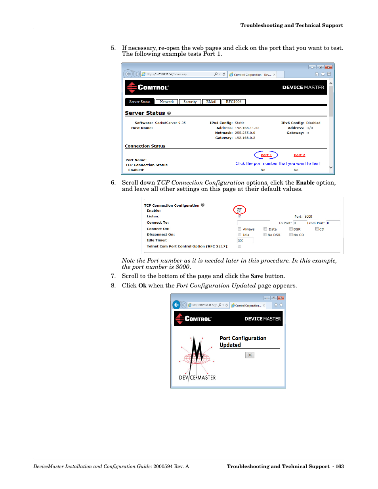Image resolution: width=378 pixels, height=489 pixels.
Task: Check the Connect On Always checkbox
Action: tap(240, 229)
